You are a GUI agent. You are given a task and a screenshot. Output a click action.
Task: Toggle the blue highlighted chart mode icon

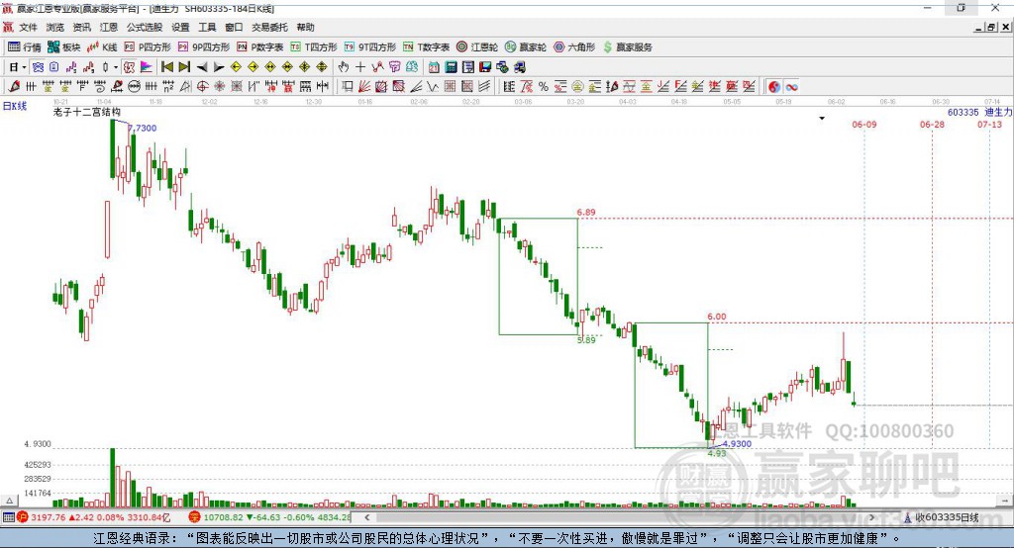tap(38, 67)
